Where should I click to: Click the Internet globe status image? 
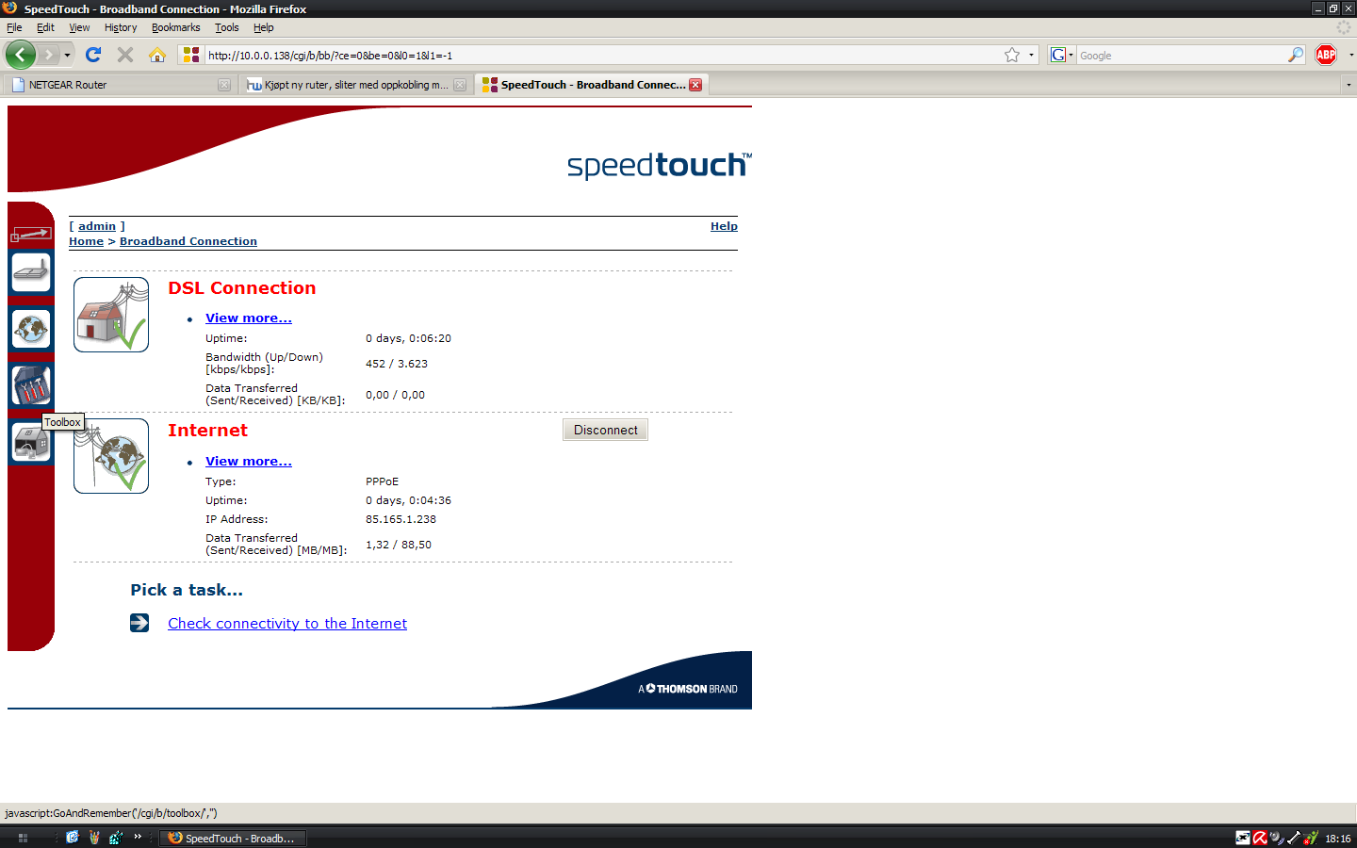(x=111, y=456)
